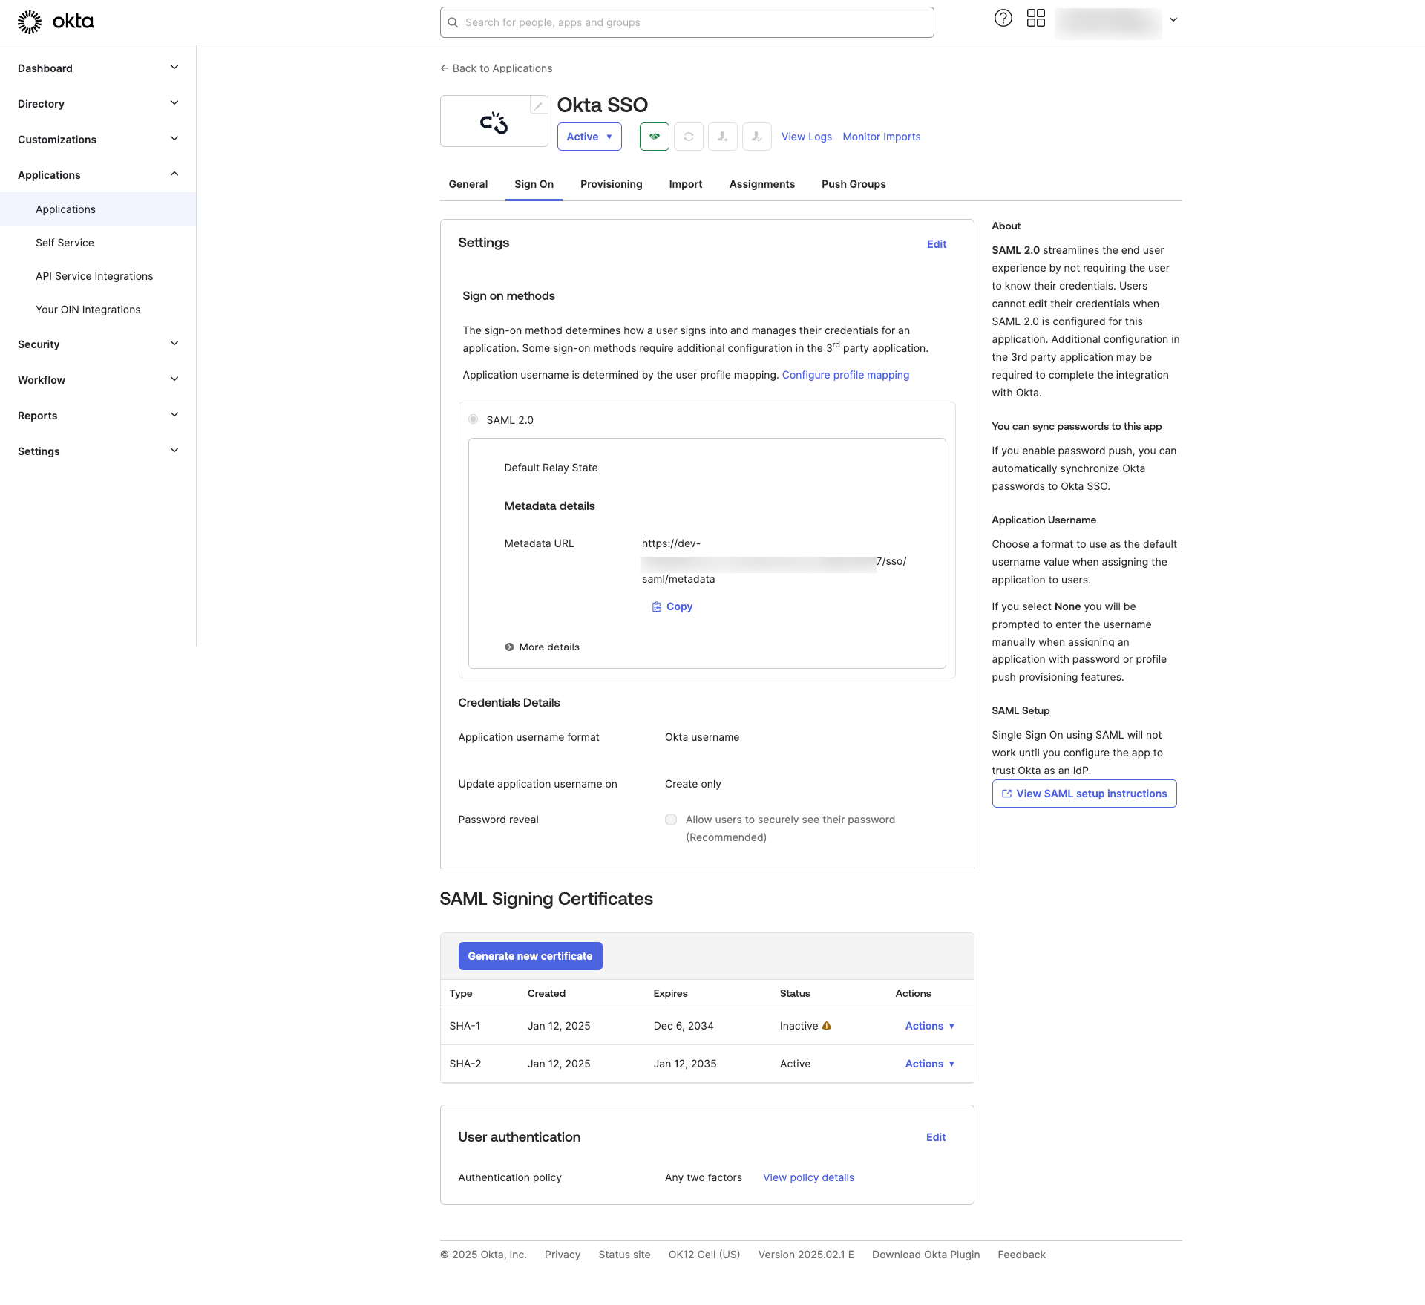Expand the More details section
The height and width of the screenshot is (1305, 1425).
tap(542, 647)
